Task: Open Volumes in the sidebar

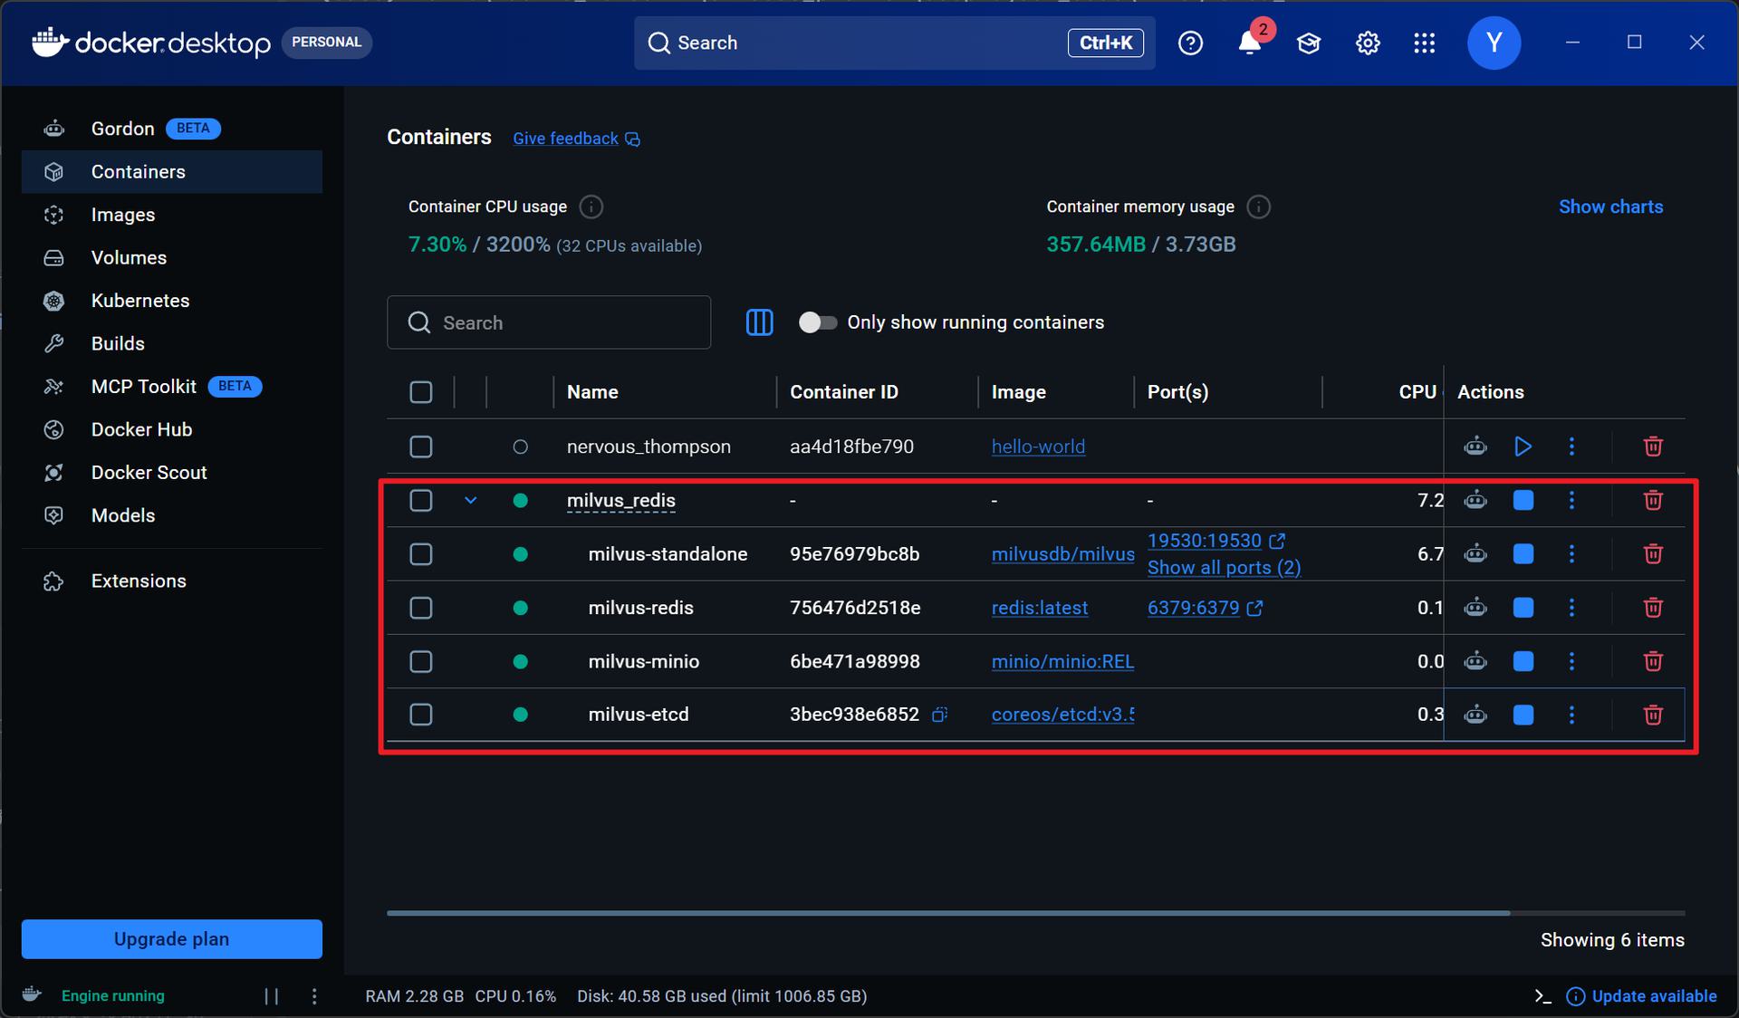Action: pos(172,257)
